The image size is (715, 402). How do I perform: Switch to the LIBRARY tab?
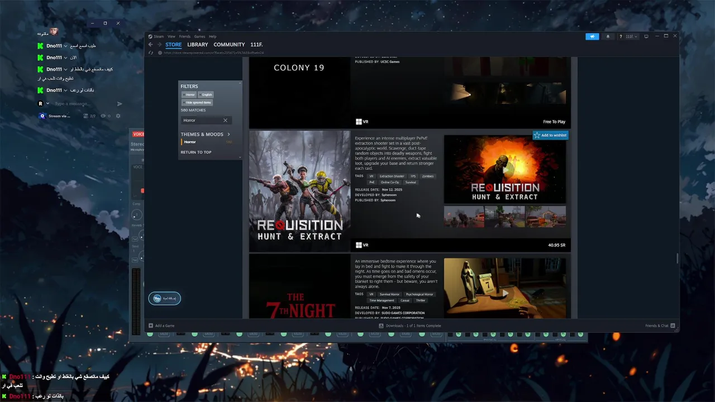(x=198, y=45)
